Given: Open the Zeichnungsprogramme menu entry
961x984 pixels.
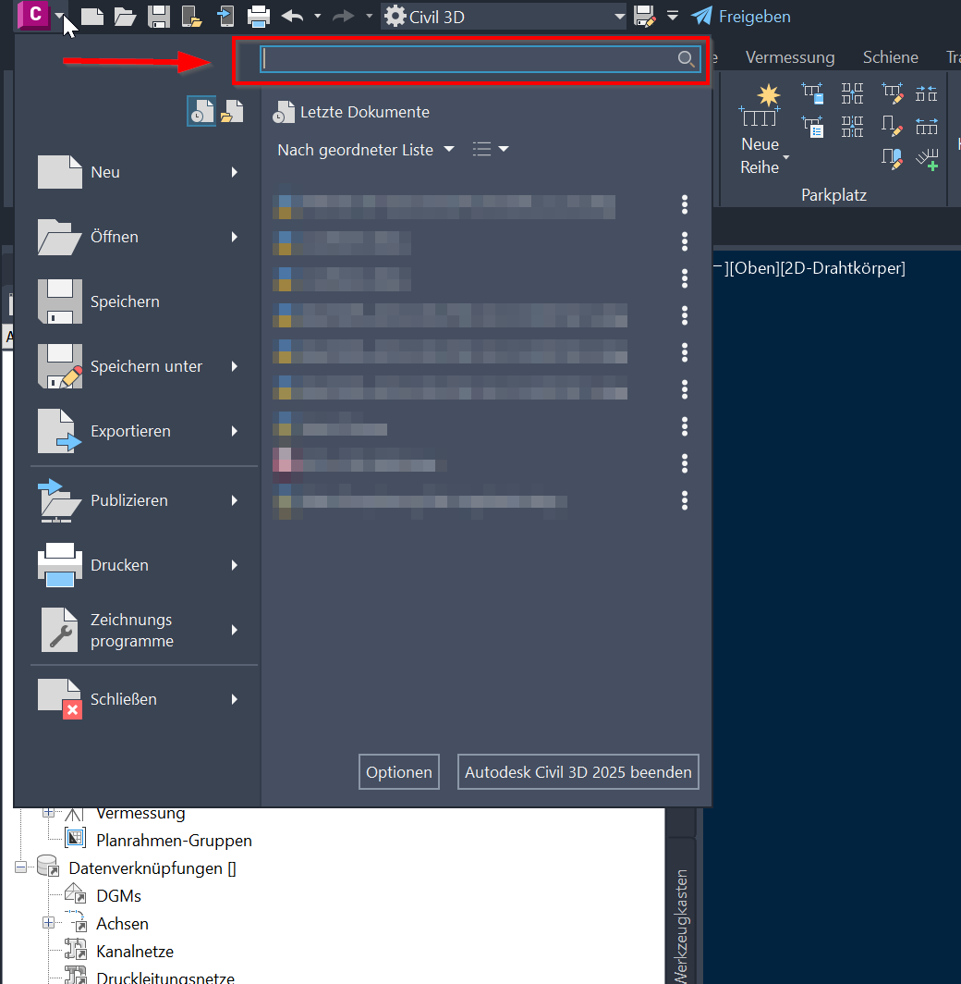Looking at the screenshot, I should coord(139,630).
